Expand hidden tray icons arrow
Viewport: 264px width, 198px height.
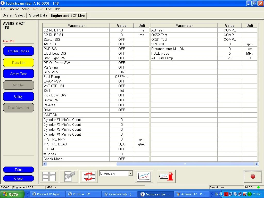(x=221, y=194)
